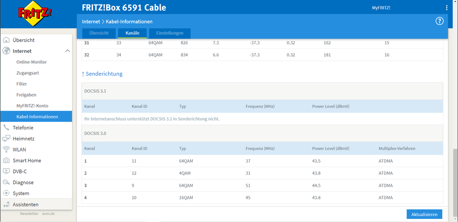
Task: Click the FRITZ!Box 6591 Cable title
Action: 124,8
